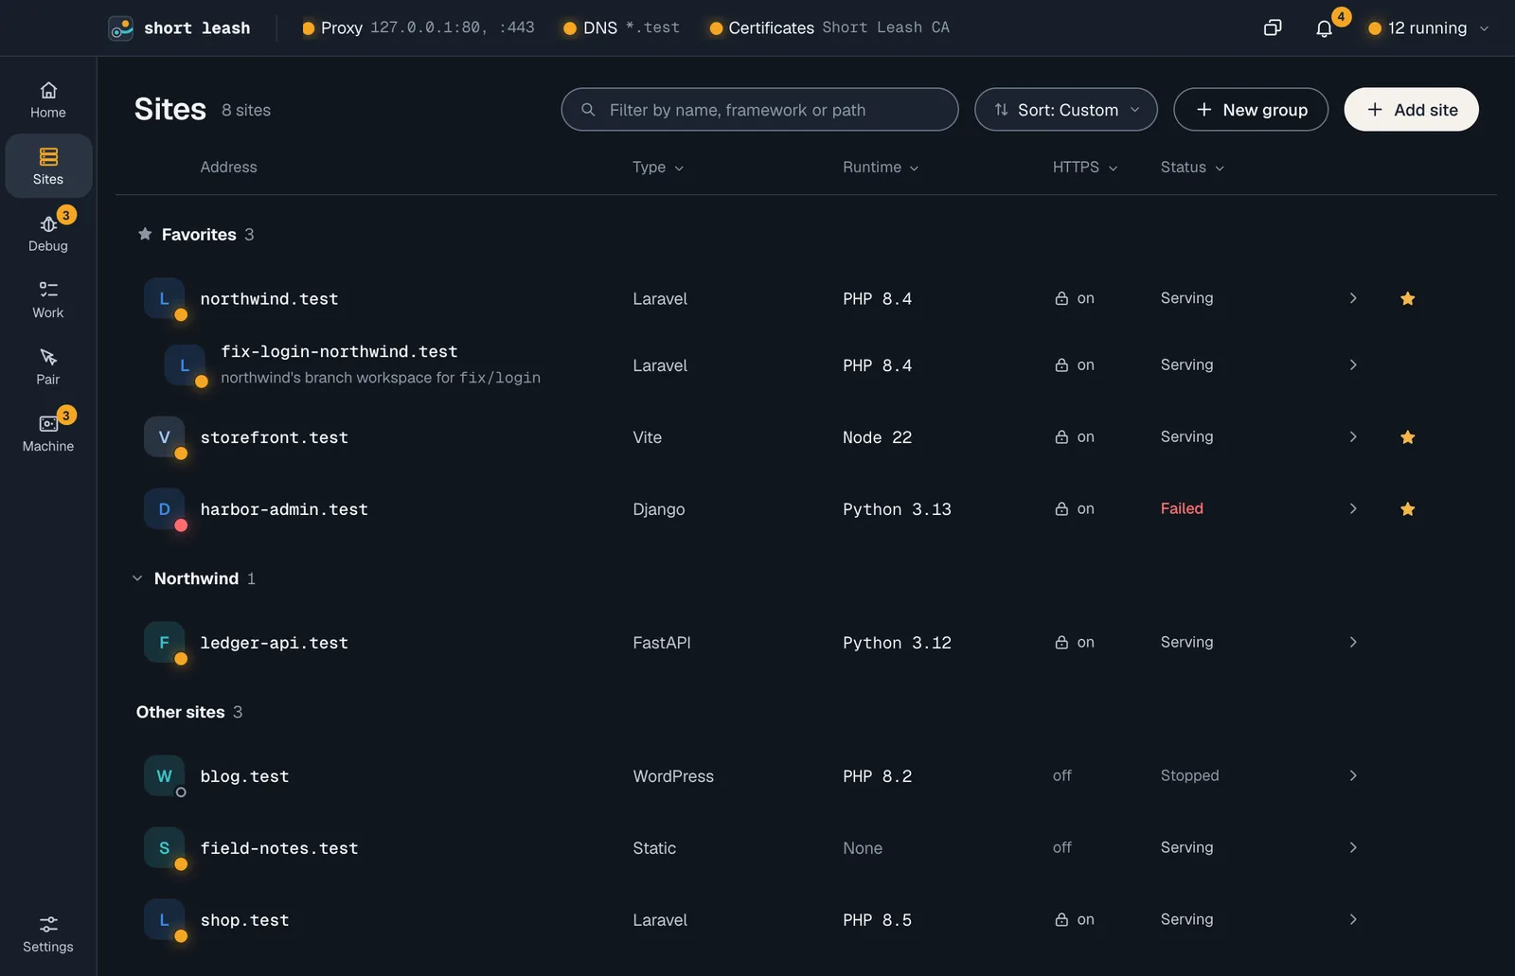This screenshot has width=1515, height=976.
Task: Click the shop.test L avatar icon
Action: click(164, 920)
